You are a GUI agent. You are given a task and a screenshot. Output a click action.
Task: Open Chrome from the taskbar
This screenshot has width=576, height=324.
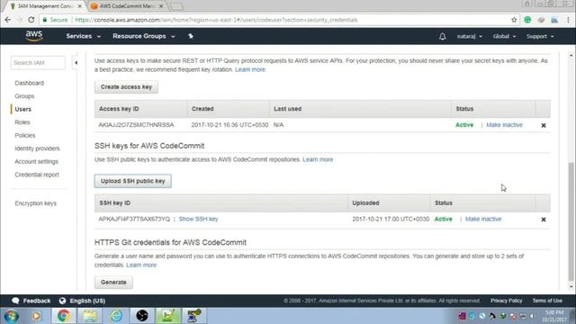tap(63, 316)
